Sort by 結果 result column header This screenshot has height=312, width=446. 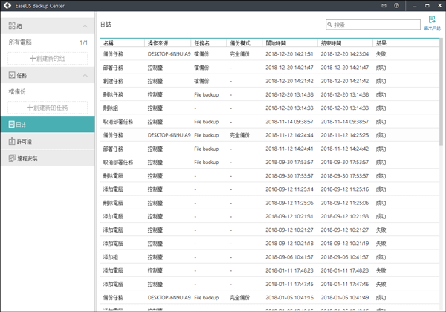click(381, 43)
